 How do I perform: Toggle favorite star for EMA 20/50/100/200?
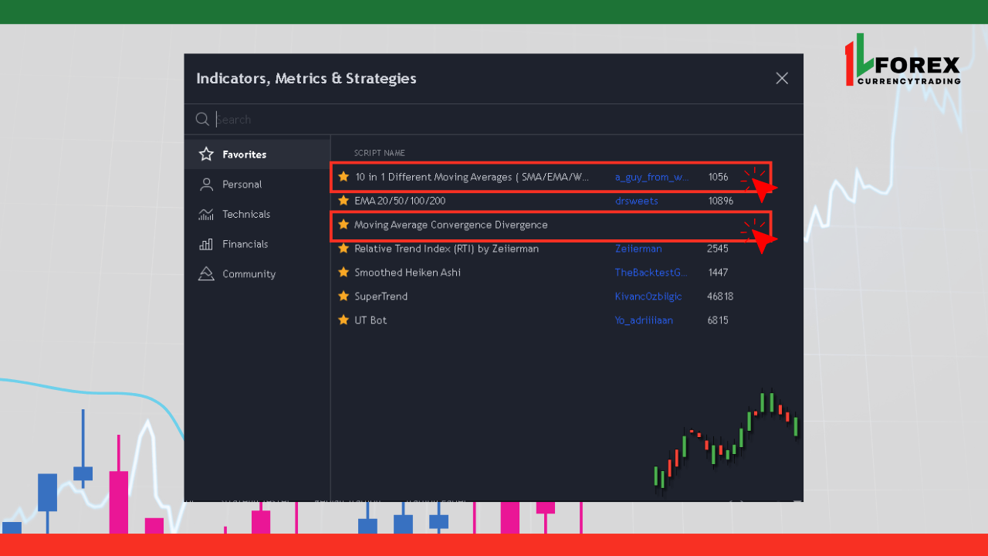pyautogui.click(x=343, y=201)
